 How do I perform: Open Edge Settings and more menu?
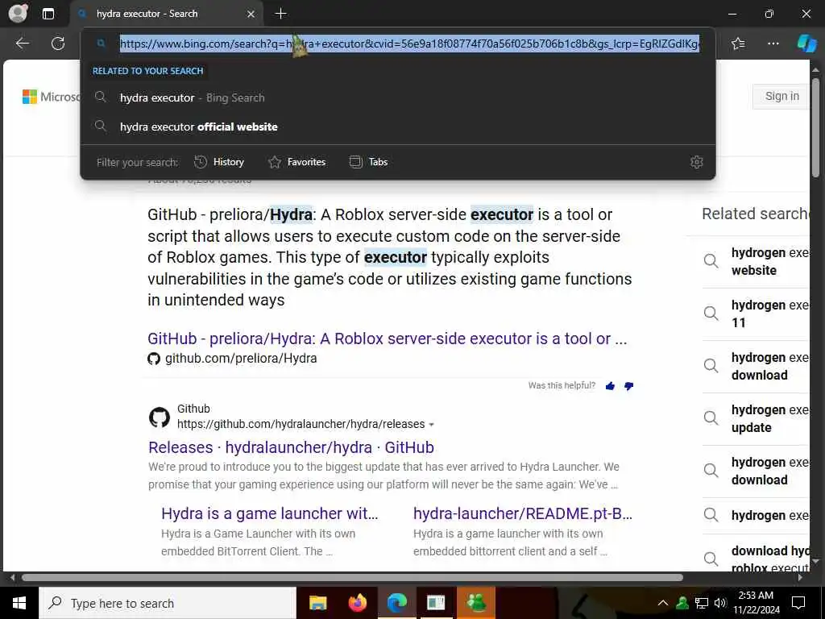[x=773, y=44]
